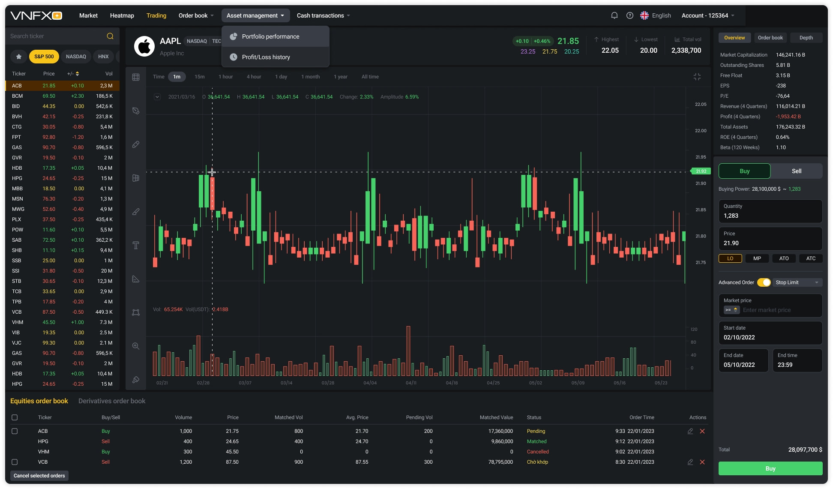Click the green Buy submit button
Screen dimensions: 833x489
(770, 468)
